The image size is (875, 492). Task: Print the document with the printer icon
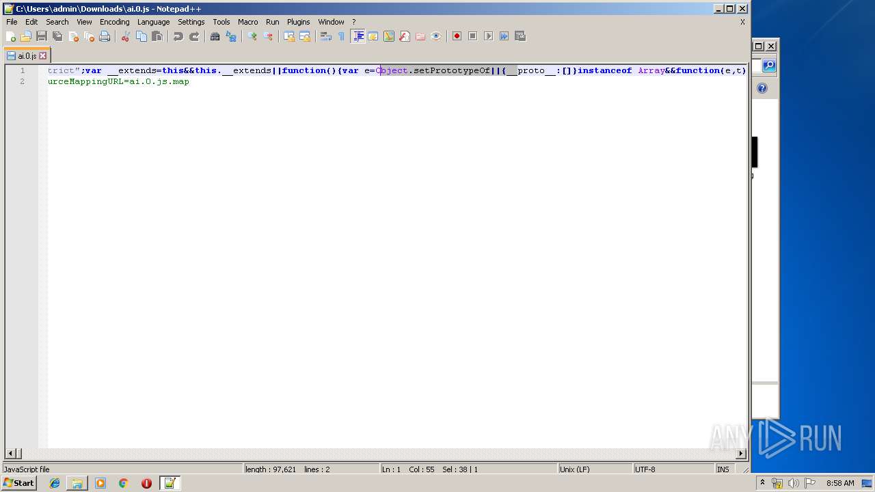tap(105, 36)
